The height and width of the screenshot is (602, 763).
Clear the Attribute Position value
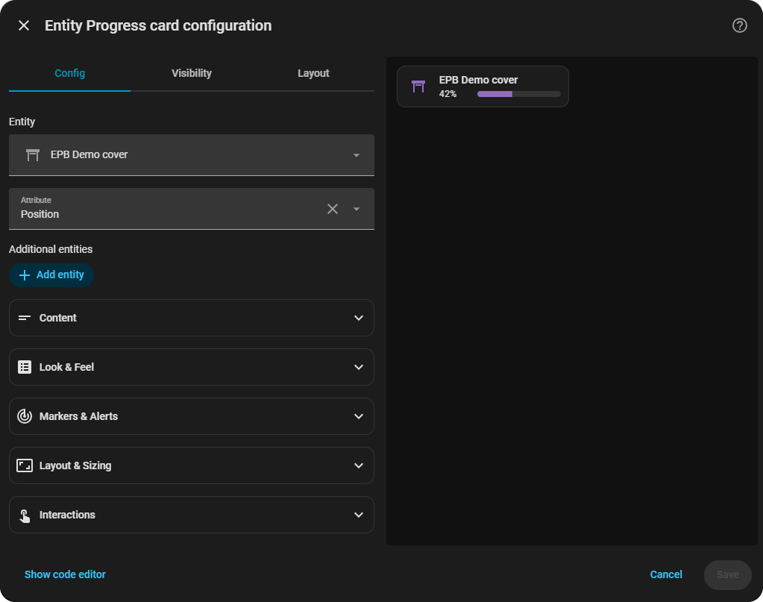click(x=333, y=209)
